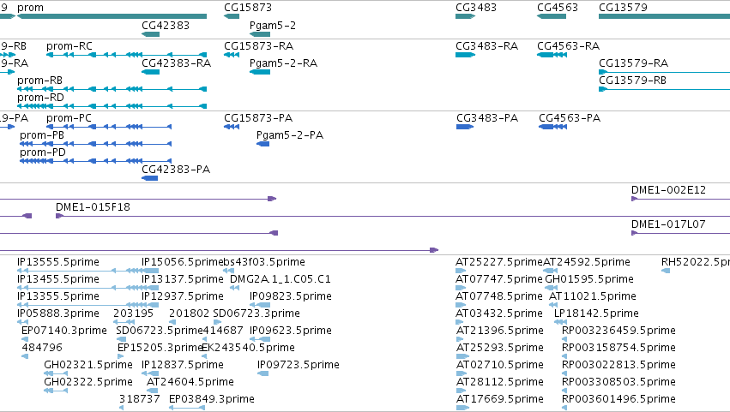The height and width of the screenshot is (412, 730).
Task: Select the CG3483-RA transcript
Action: [465, 55]
